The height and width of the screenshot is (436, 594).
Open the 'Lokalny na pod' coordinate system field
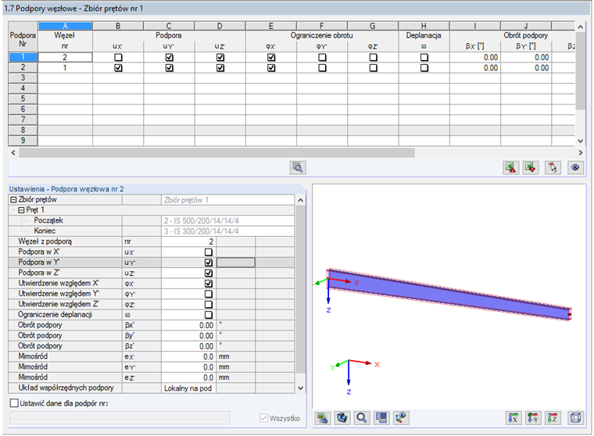pyautogui.click(x=188, y=388)
